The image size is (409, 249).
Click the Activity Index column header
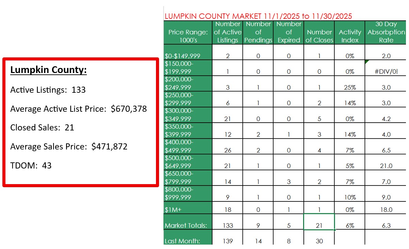point(350,36)
